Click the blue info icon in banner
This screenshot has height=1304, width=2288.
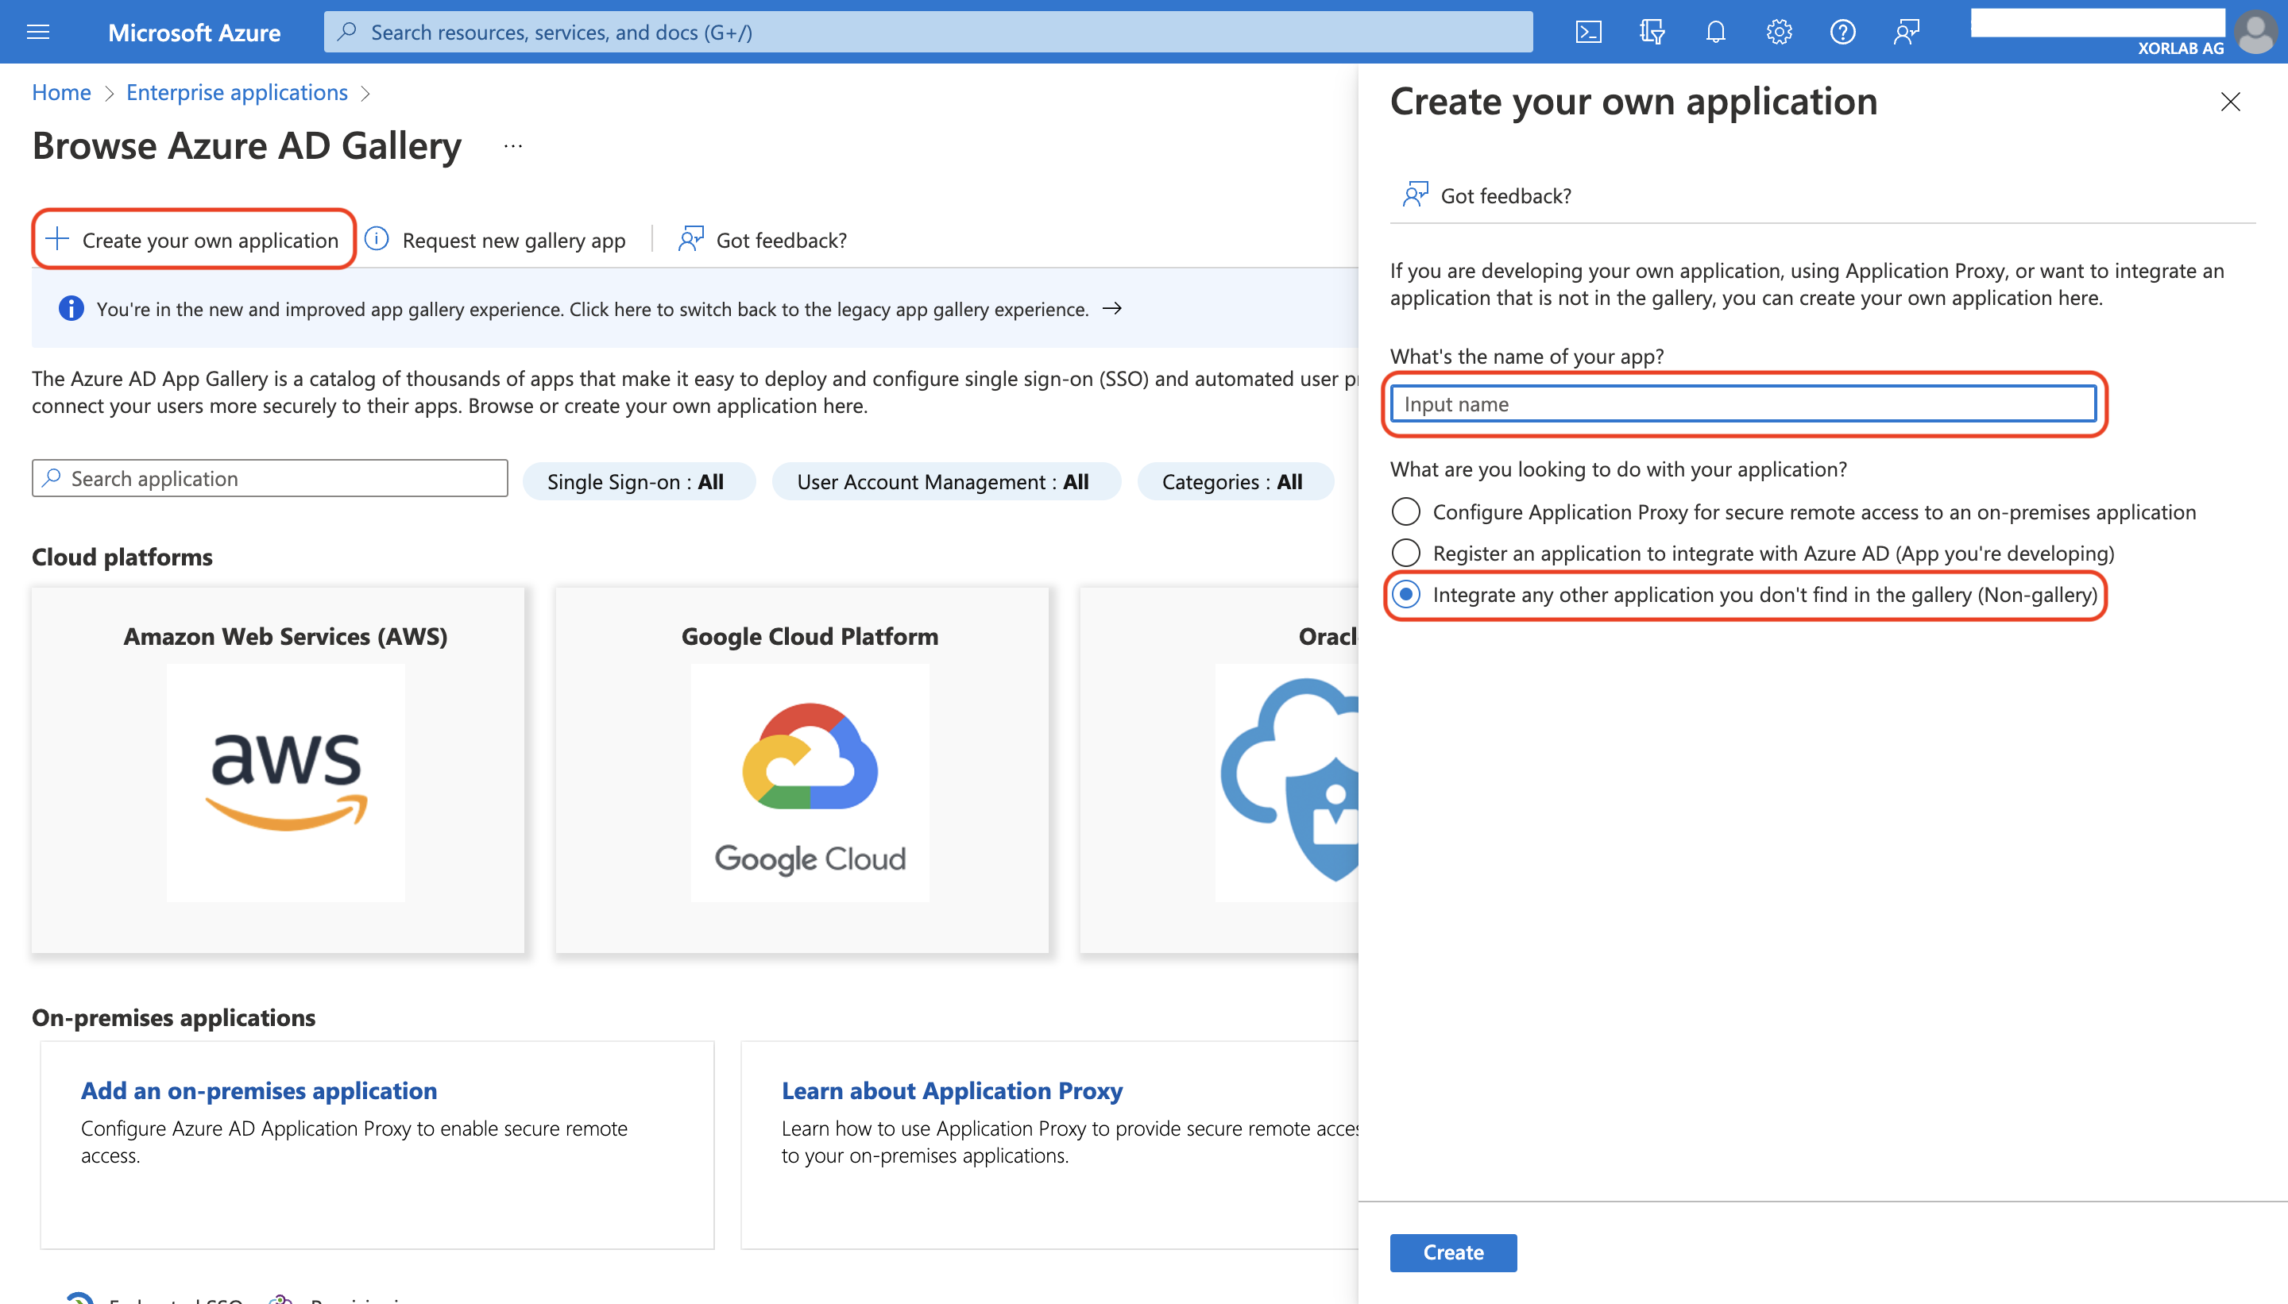71,309
